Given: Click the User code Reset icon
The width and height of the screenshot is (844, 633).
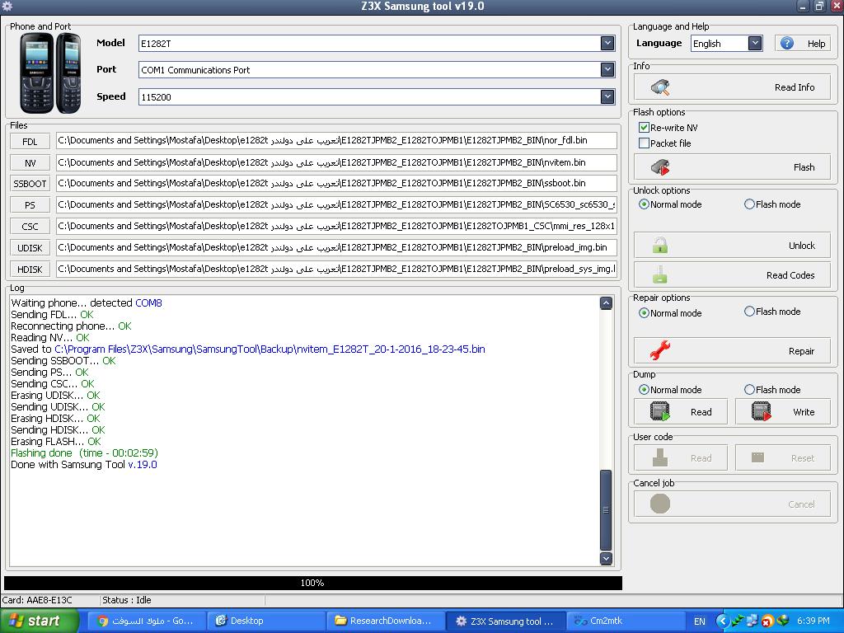Looking at the screenshot, I should point(758,457).
